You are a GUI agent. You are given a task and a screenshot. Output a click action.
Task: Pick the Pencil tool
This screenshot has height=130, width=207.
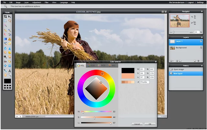(x=5, y=30)
